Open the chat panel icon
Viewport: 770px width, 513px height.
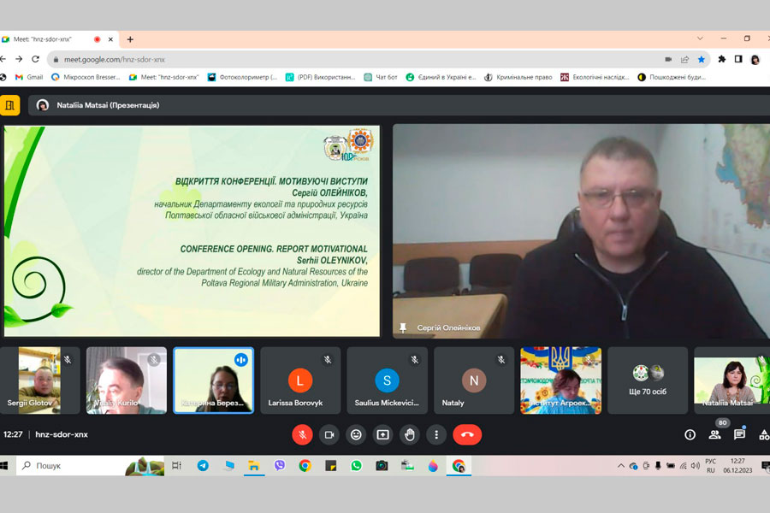pyautogui.click(x=739, y=434)
